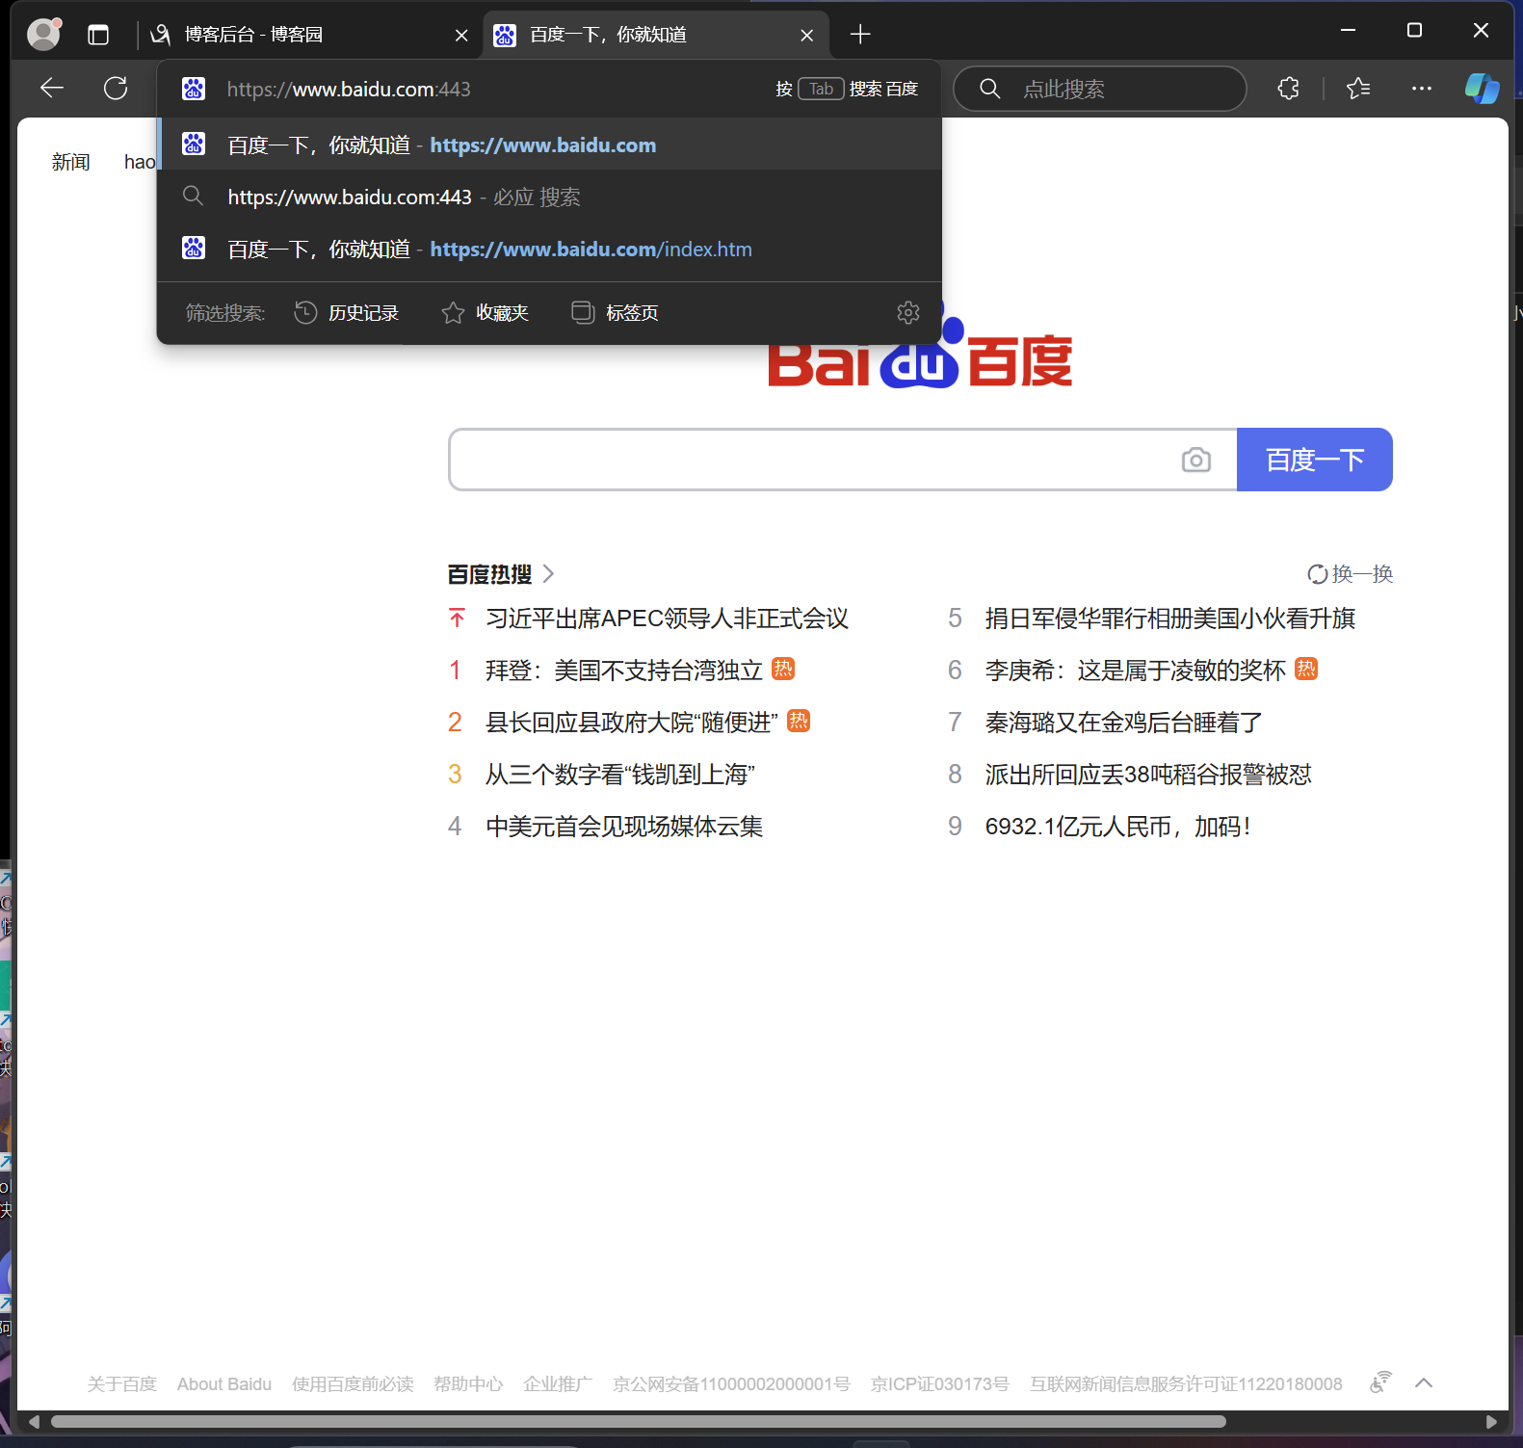
Task: Go back with the back arrow
Action: [x=52, y=89]
